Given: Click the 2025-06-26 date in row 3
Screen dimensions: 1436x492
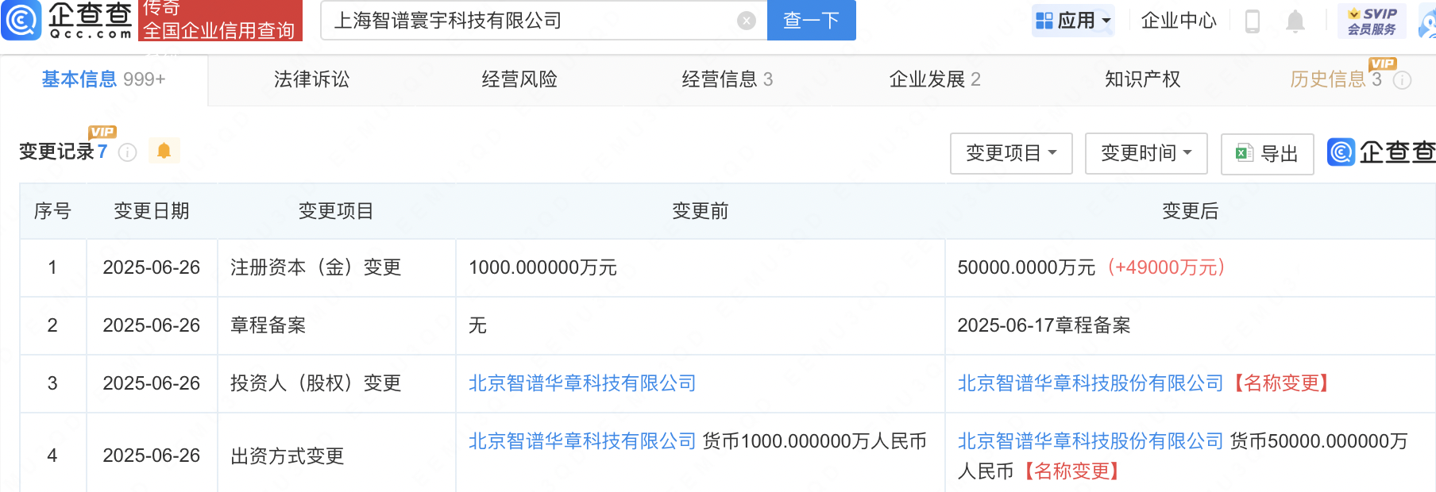Looking at the screenshot, I should pyautogui.click(x=152, y=383).
